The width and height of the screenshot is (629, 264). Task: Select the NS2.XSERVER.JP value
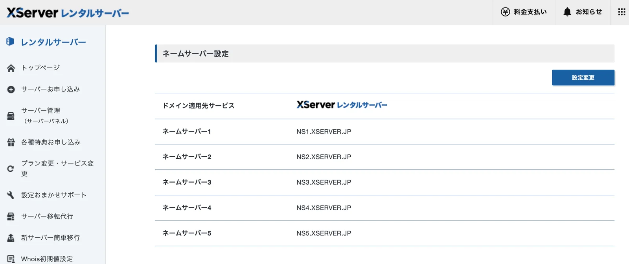pos(324,157)
